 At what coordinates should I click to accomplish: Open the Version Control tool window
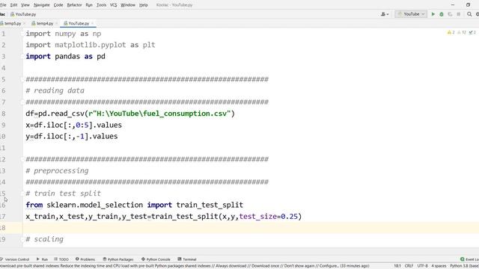pos(15,259)
